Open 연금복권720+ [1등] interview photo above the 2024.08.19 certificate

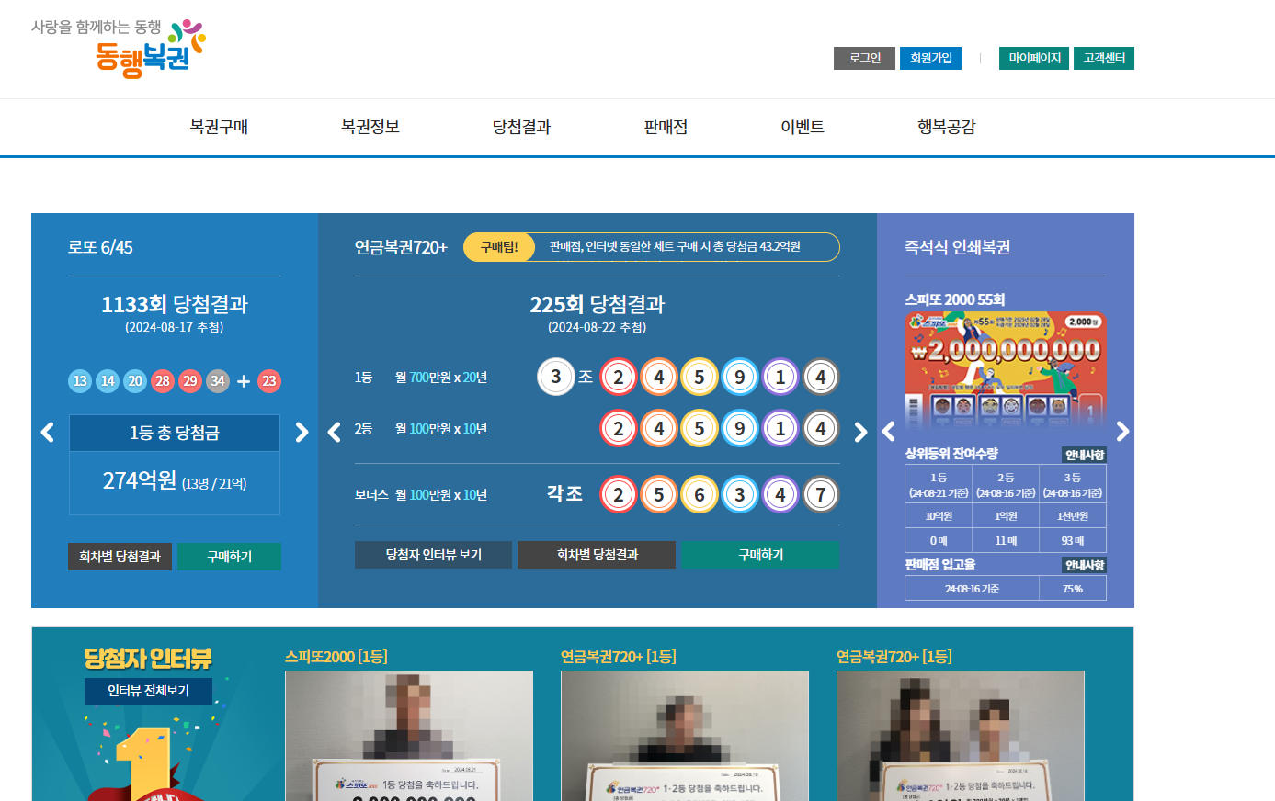pos(685,736)
